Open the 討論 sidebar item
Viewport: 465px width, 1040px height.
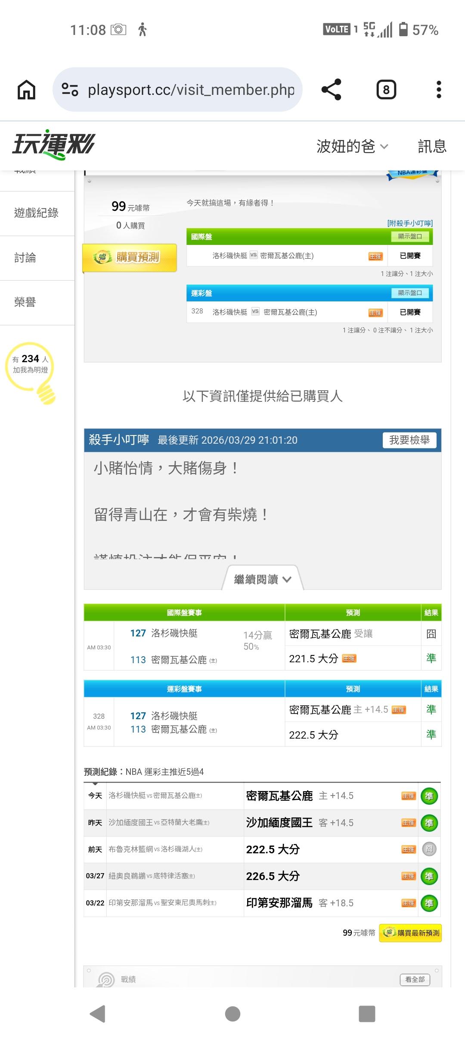pos(25,258)
